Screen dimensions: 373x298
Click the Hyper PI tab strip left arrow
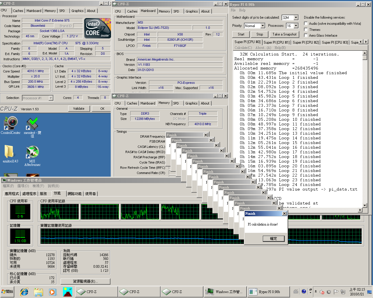click(x=361, y=42)
